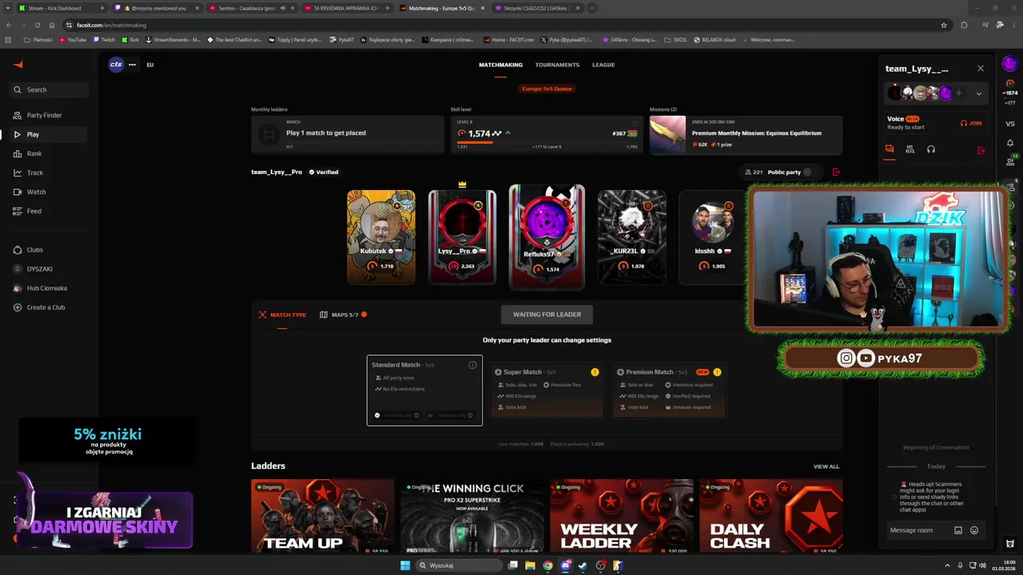The width and height of the screenshot is (1023, 575).
Task: Open _KUR23L player card
Action: [631, 237]
